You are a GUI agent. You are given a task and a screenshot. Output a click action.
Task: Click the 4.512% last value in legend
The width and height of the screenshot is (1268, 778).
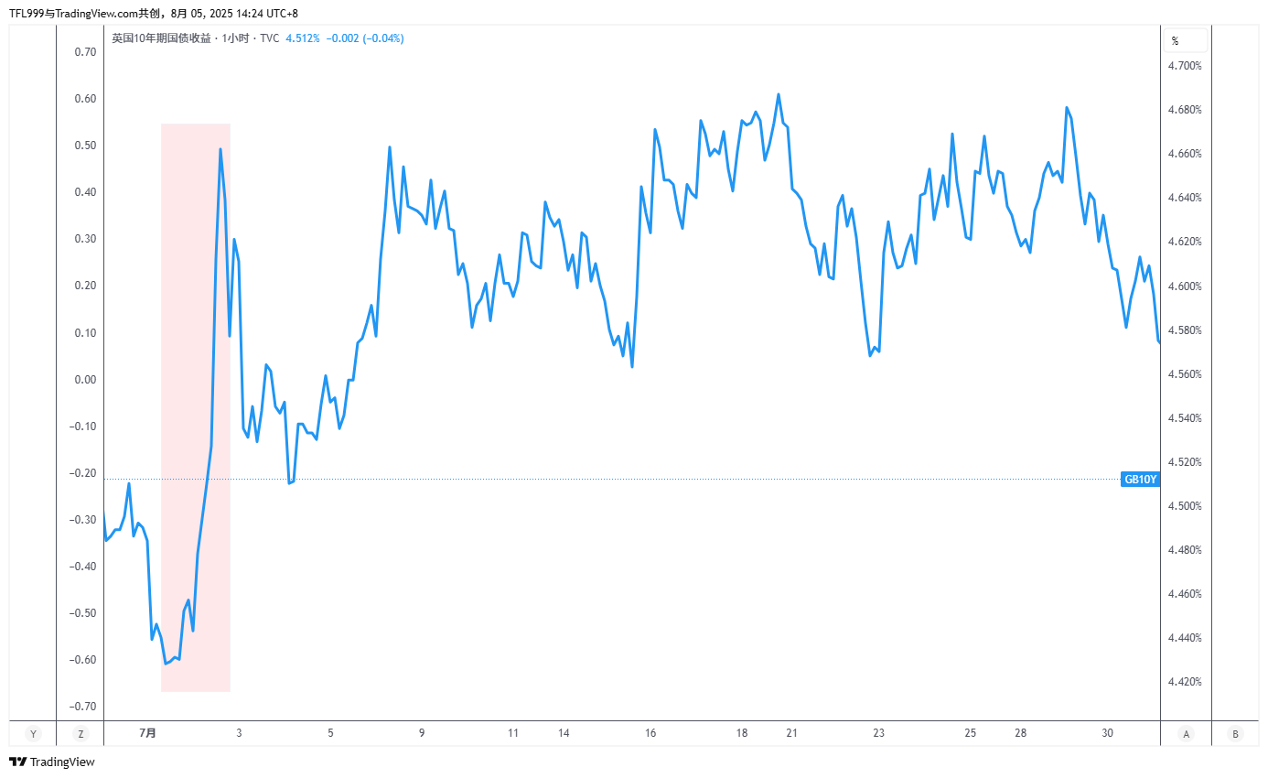pyautogui.click(x=303, y=38)
